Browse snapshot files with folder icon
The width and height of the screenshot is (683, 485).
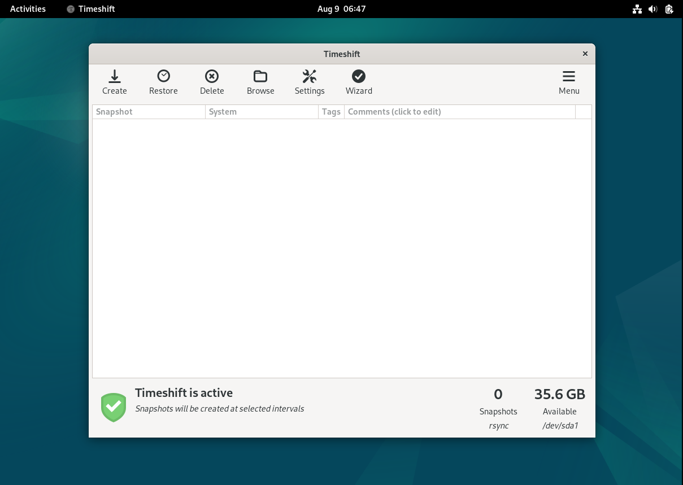(260, 82)
